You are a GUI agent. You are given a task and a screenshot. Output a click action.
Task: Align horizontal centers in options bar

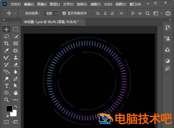(105, 13)
